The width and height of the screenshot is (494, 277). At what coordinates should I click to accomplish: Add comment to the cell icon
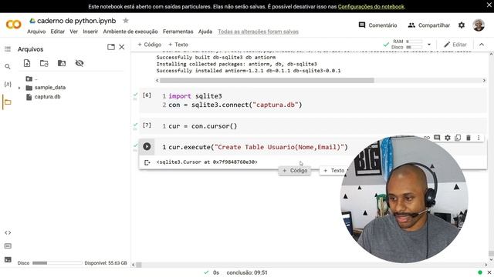click(437, 138)
